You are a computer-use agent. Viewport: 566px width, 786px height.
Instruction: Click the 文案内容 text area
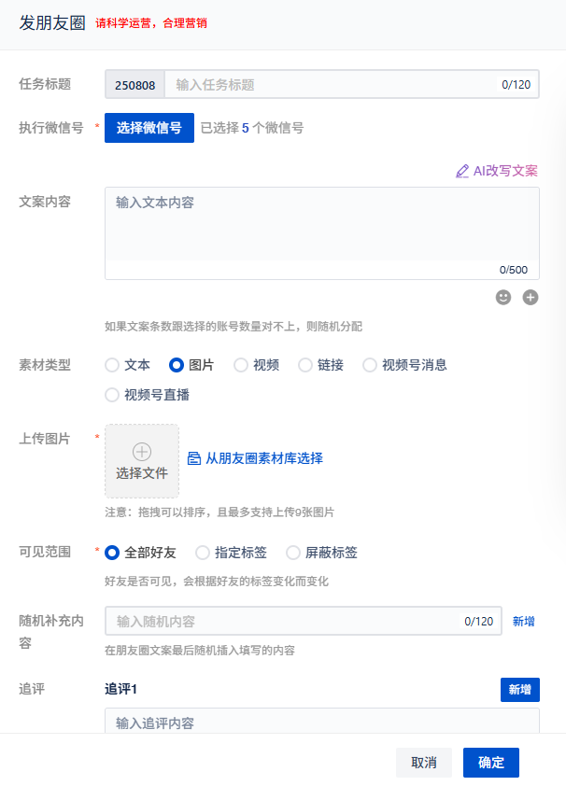321,229
